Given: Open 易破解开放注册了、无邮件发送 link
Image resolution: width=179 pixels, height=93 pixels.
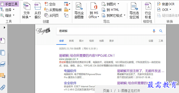Looking at the screenshot, I should coord(141,71).
